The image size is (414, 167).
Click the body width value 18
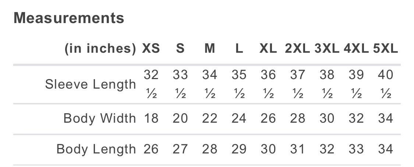tap(151, 118)
